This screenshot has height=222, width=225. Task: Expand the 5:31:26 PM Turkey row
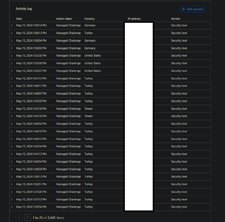12,192
